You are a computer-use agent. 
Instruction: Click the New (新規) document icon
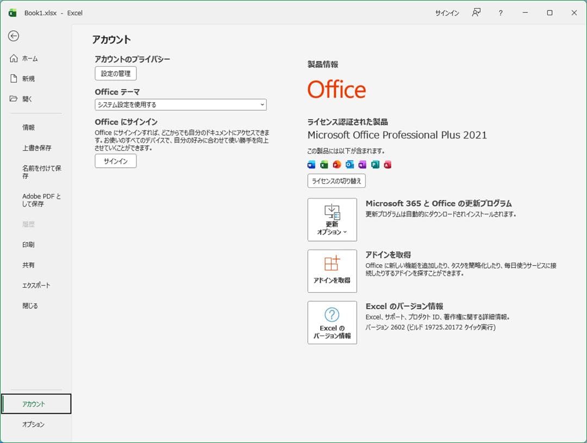point(14,78)
